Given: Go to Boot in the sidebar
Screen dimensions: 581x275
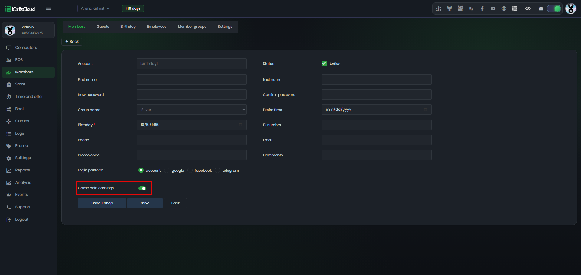Looking at the screenshot, I should click(28, 109).
